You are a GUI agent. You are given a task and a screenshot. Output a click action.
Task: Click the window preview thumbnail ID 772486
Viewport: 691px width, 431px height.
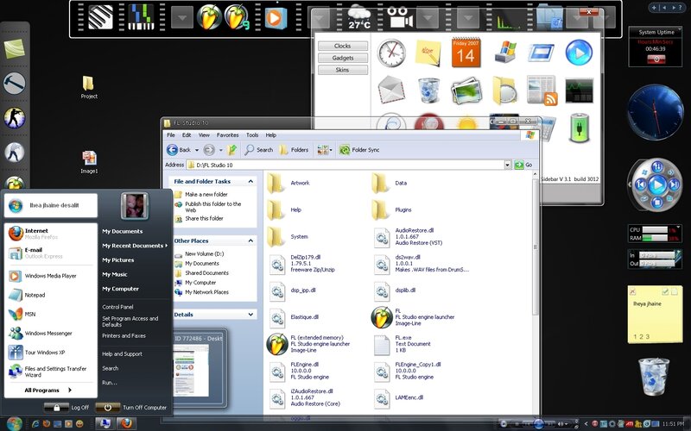200,369
